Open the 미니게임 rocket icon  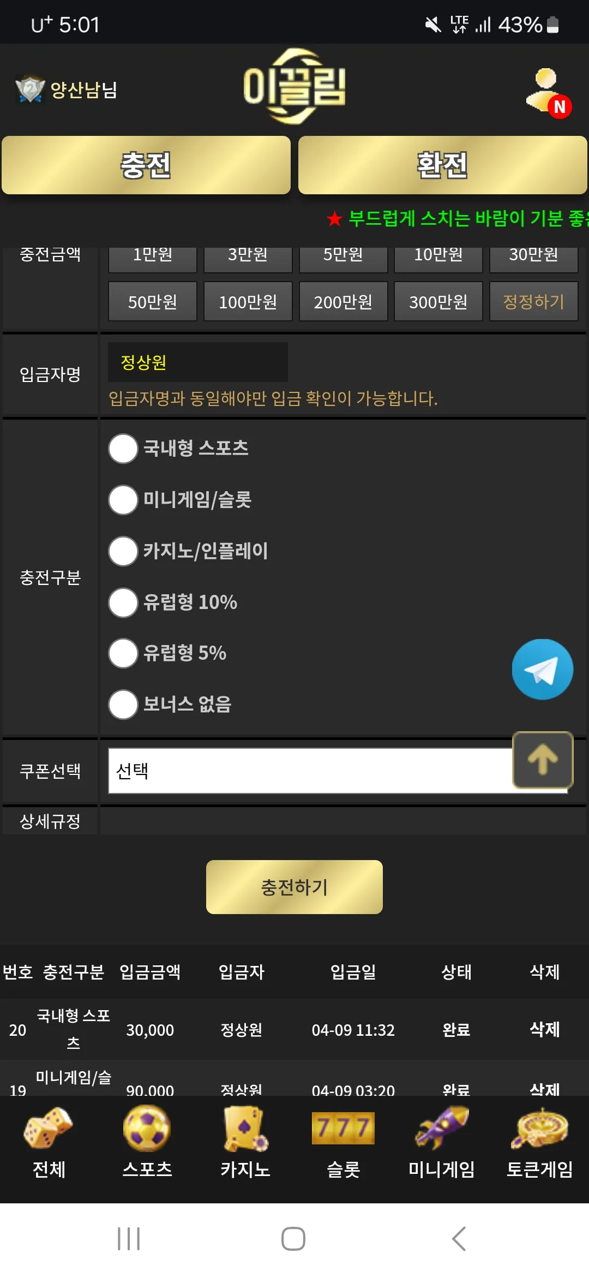(442, 1127)
